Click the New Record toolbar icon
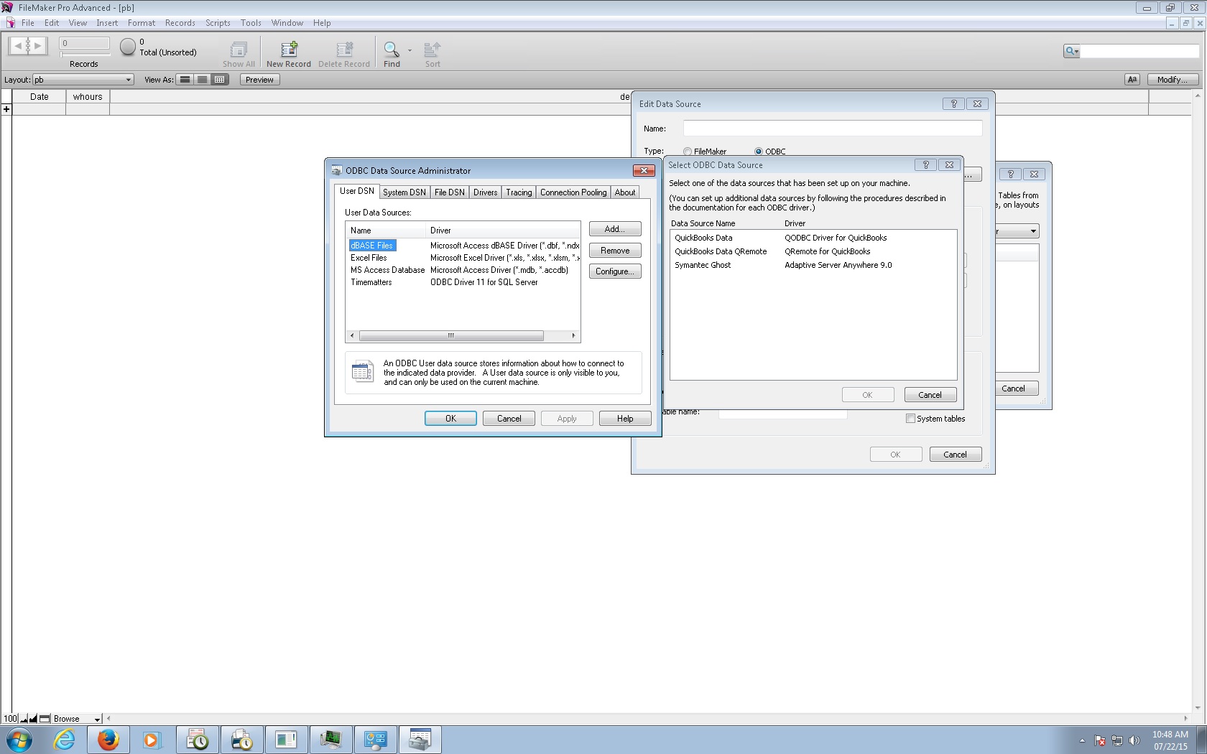 pos(289,50)
